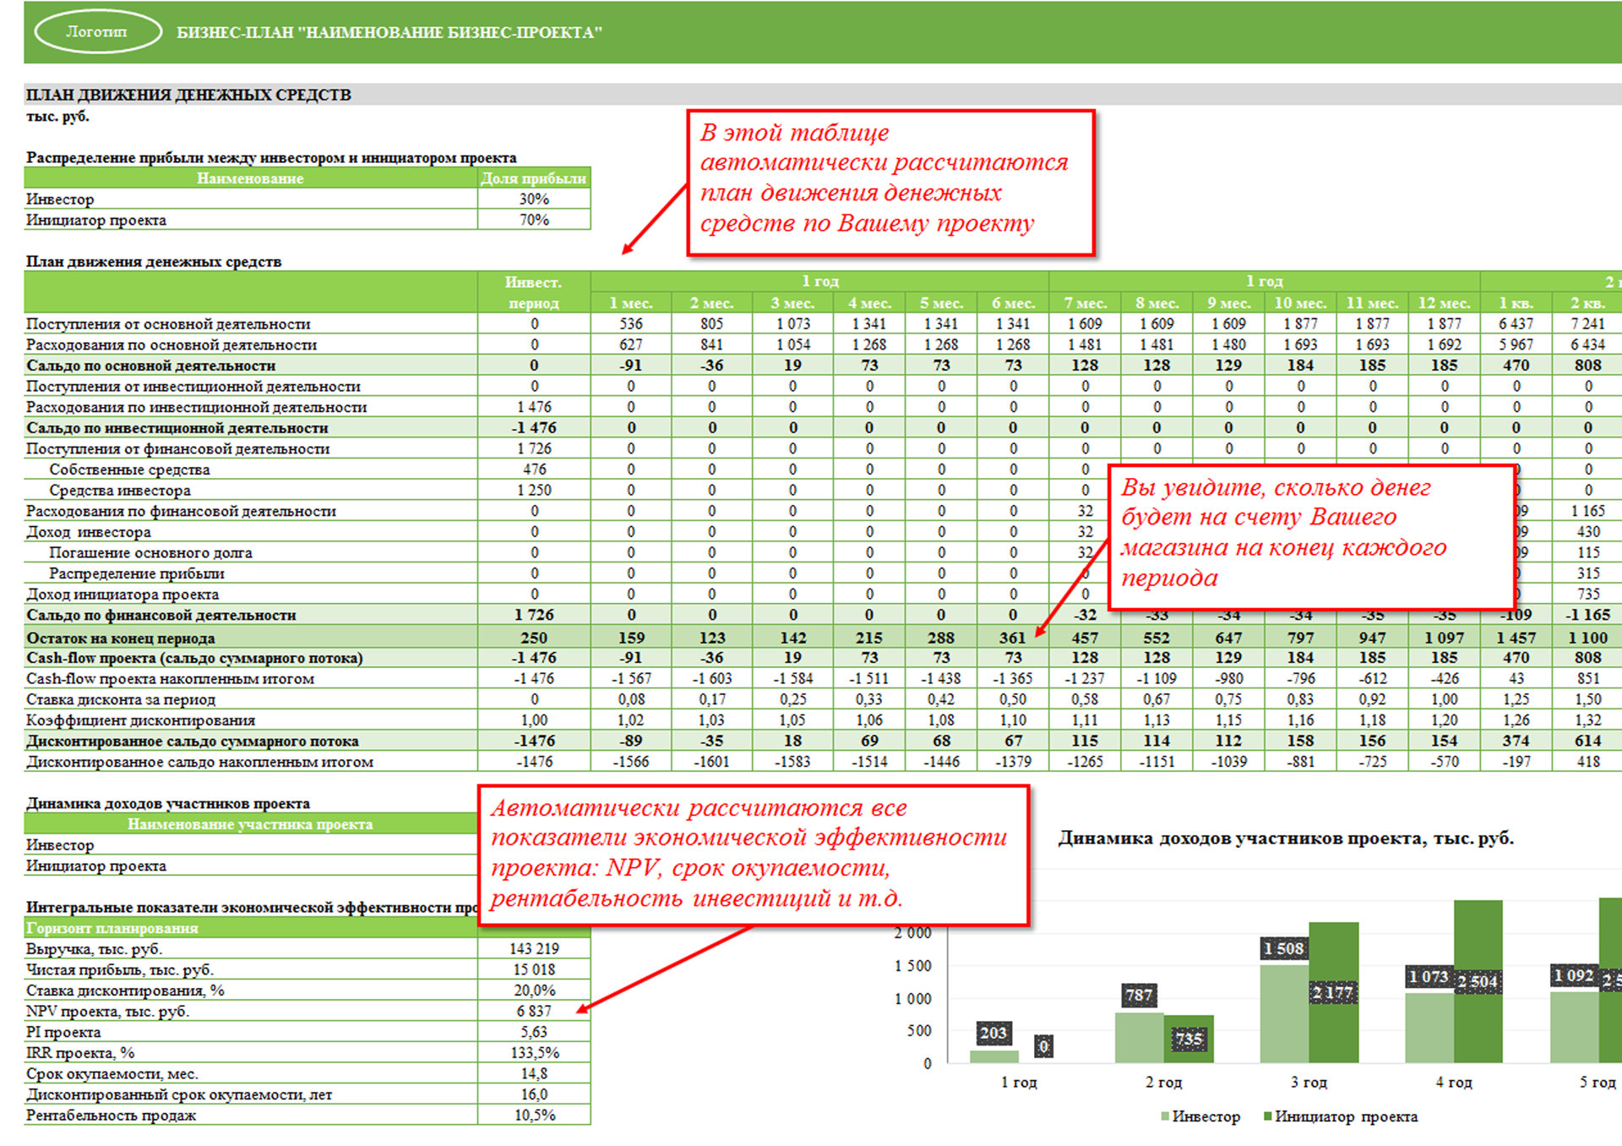Click cumulative cash-flow value -1 567

pyautogui.click(x=631, y=678)
